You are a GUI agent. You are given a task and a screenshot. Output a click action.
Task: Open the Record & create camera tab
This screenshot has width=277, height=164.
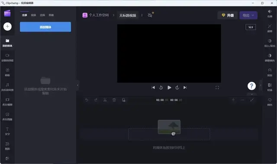coord(7,58)
